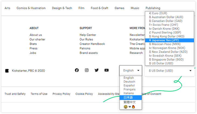Open the US Dollar currency dropdown
The image size is (197, 114).
pos(170,71)
